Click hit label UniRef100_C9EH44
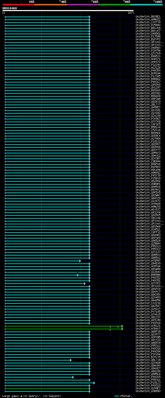Viewport: 165px width, 398px height. tap(148, 161)
